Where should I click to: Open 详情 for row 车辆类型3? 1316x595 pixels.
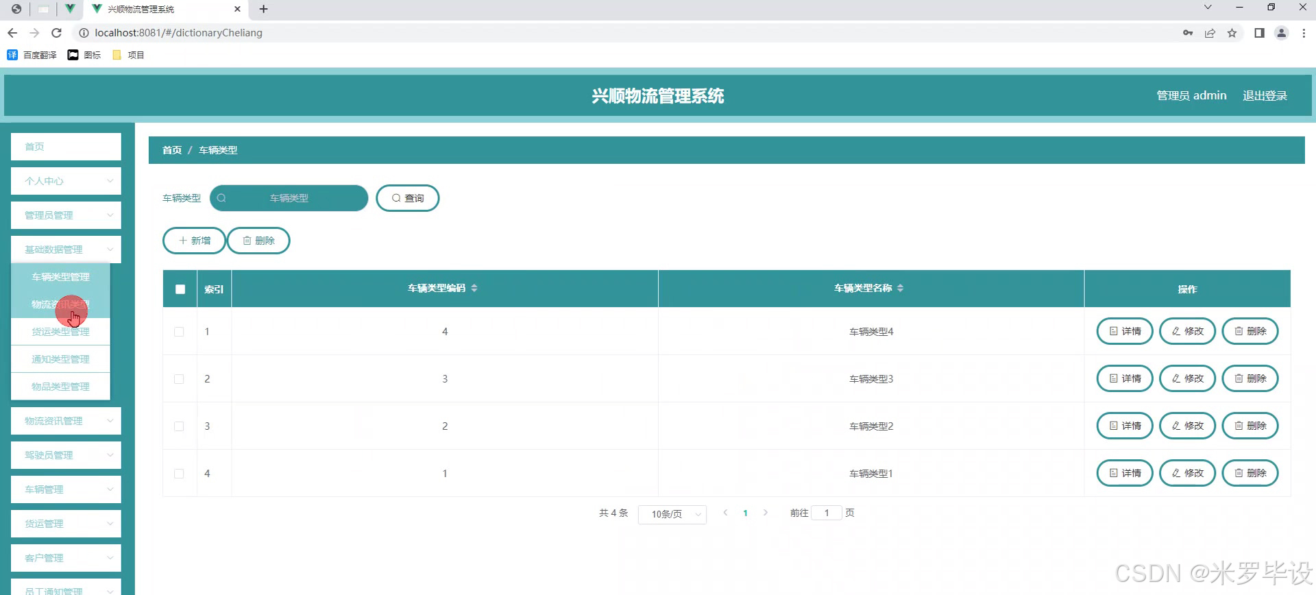(x=1125, y=378)
